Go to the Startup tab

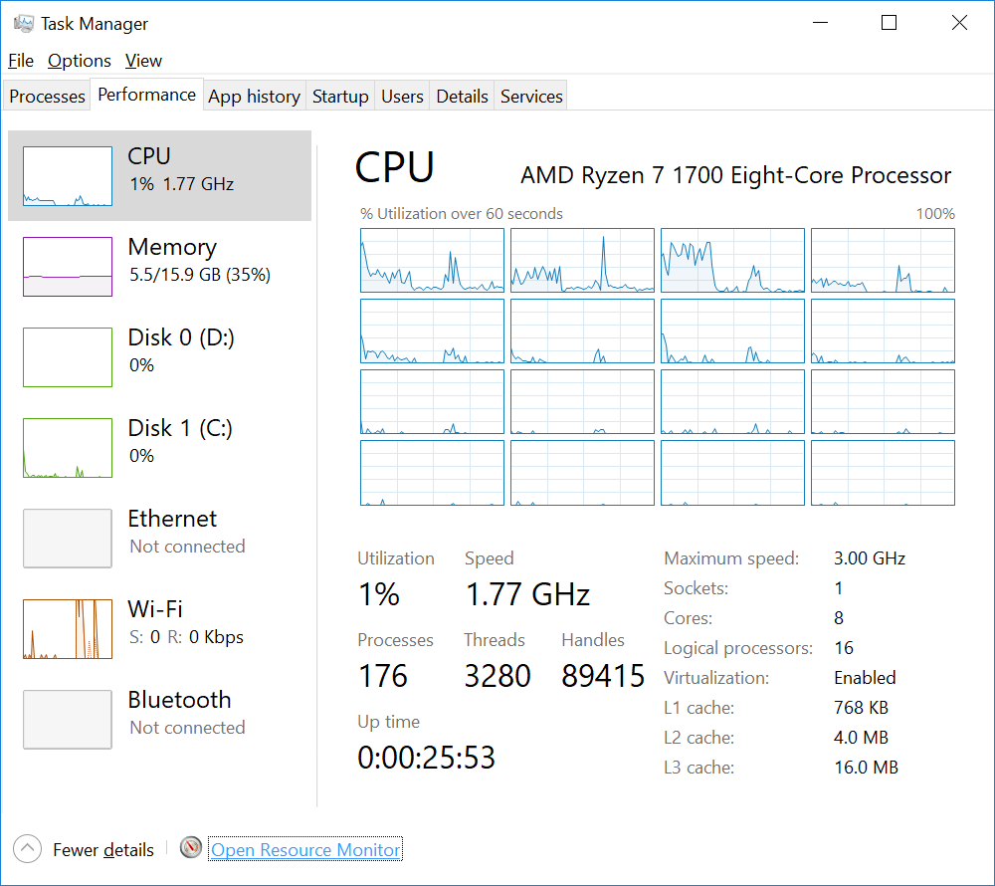coord(340,97)
